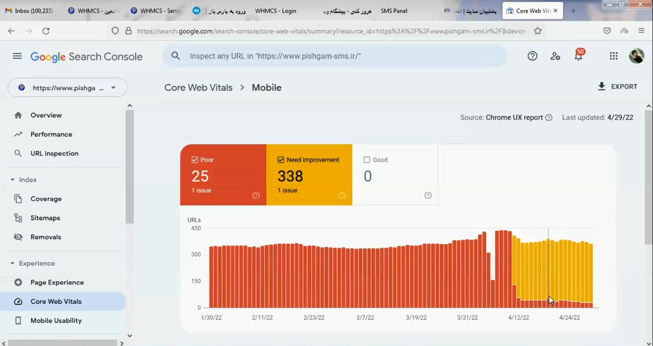Click the Overview home icon

[x=18, y=115]
